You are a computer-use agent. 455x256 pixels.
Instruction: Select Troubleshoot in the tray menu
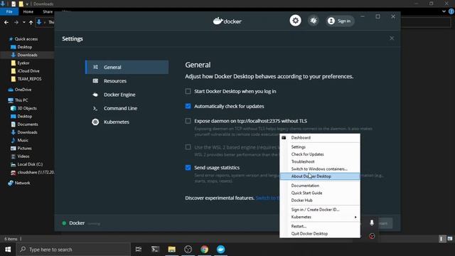pyautogui.click(x=320, y=161)
